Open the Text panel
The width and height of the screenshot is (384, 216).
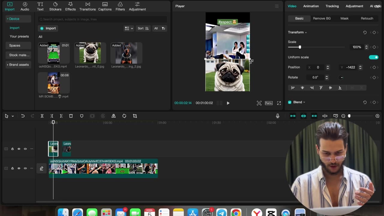click(40, 6)
